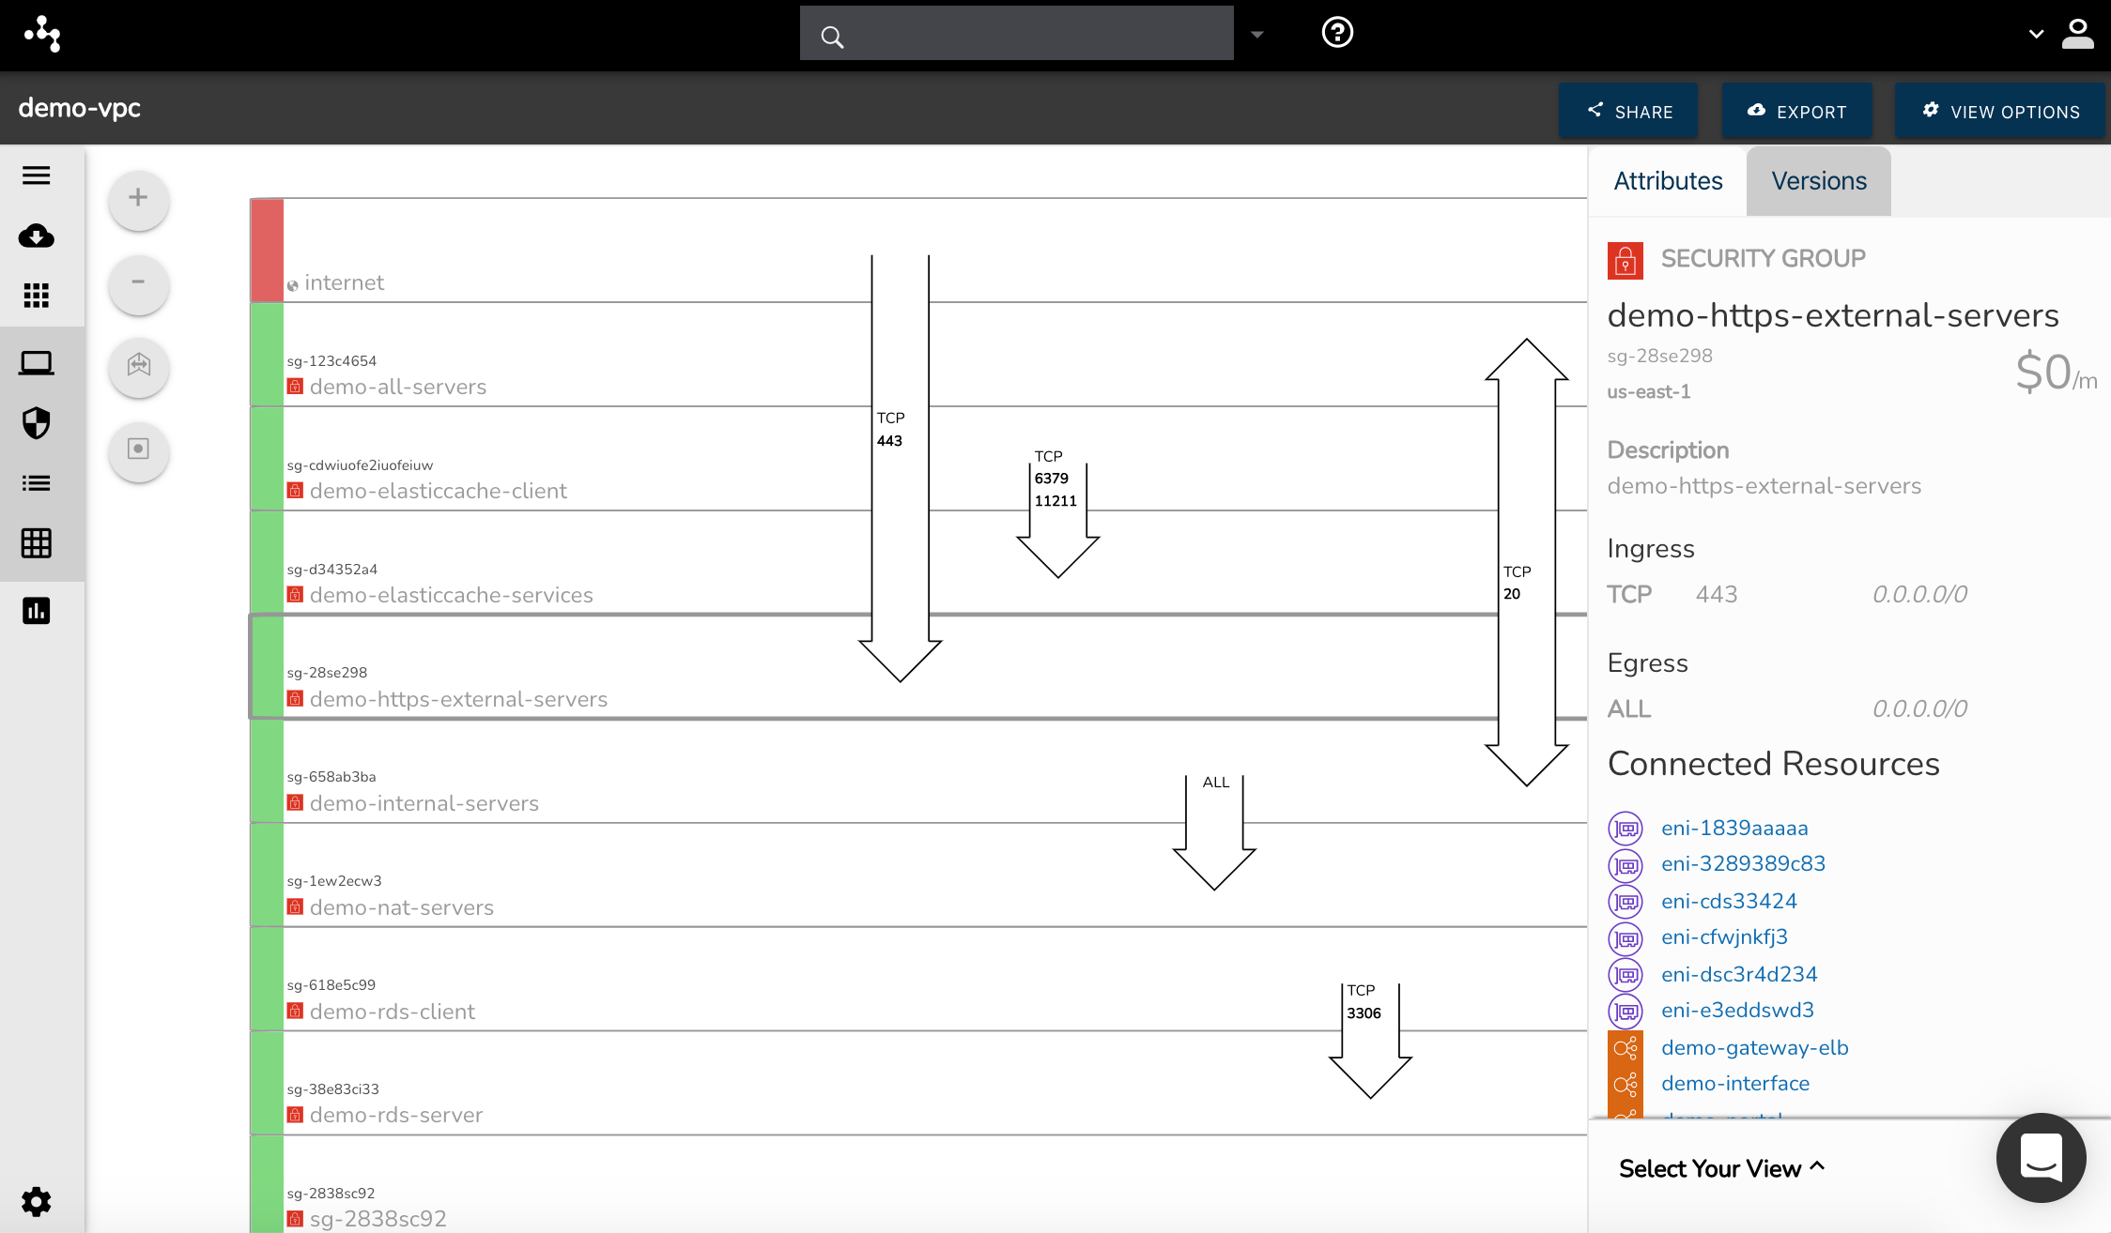Toggle the center focus control on canvas
The height and width of the screenshot is (1233, 2111).
point(138,451)
